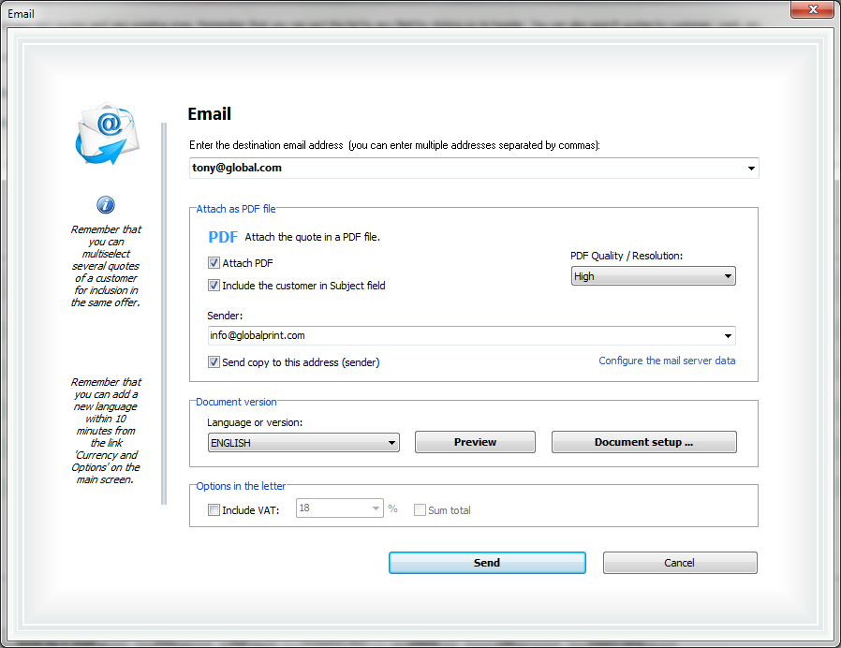
Task: Click the 'Document version' group label
Action: click(236, 402)
